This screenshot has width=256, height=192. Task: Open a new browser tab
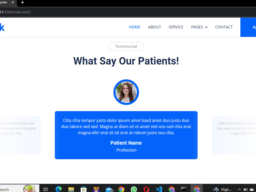23,2
